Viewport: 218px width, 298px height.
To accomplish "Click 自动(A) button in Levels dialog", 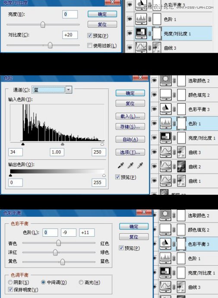I will 130,139.
